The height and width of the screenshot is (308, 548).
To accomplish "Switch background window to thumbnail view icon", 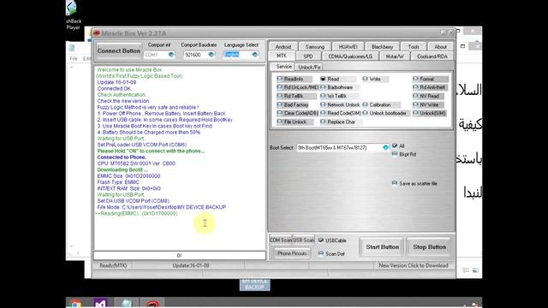I will [x=475, y=270].
